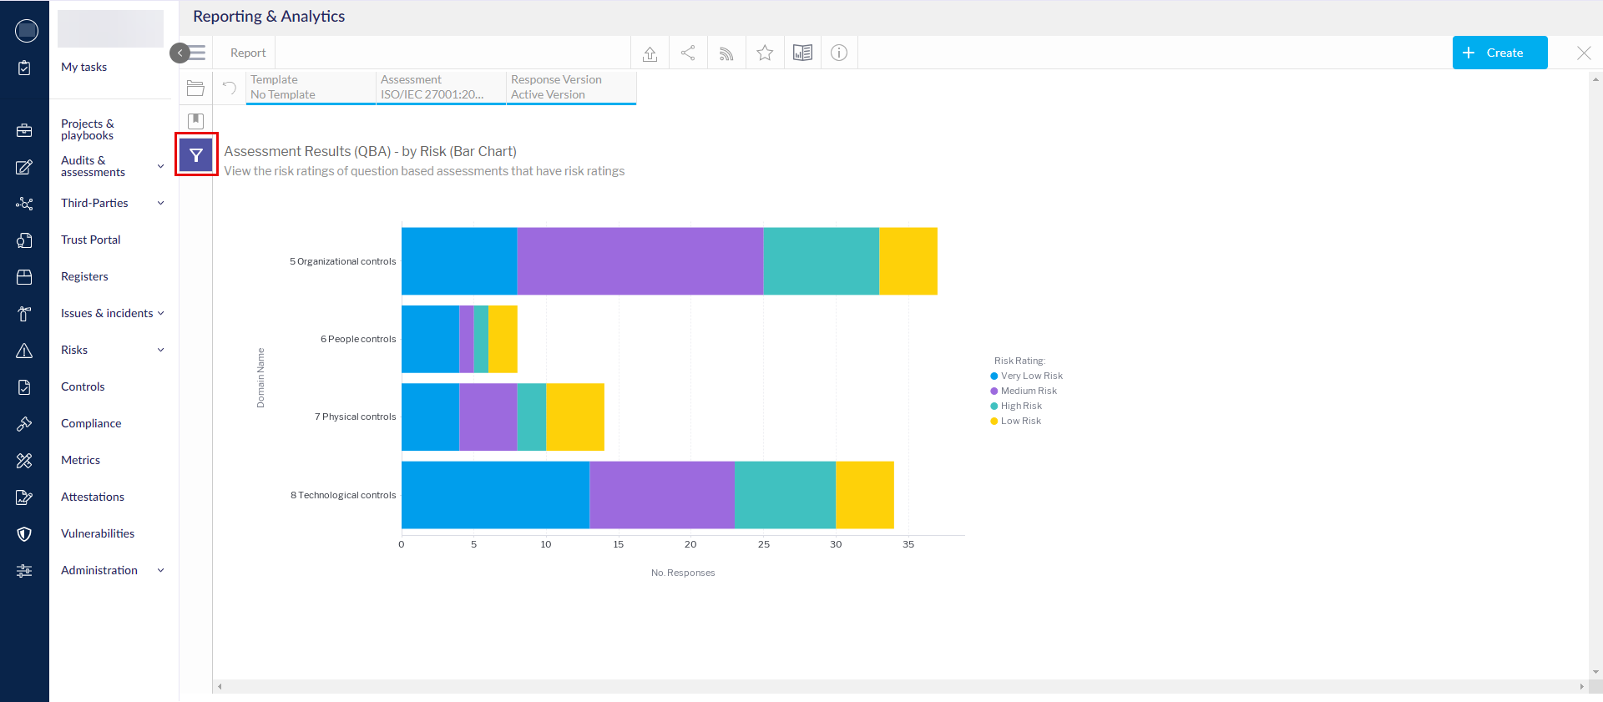Toggle Medium Risk legend series
Screen dimensions: 1603x702
(1028, 391)
